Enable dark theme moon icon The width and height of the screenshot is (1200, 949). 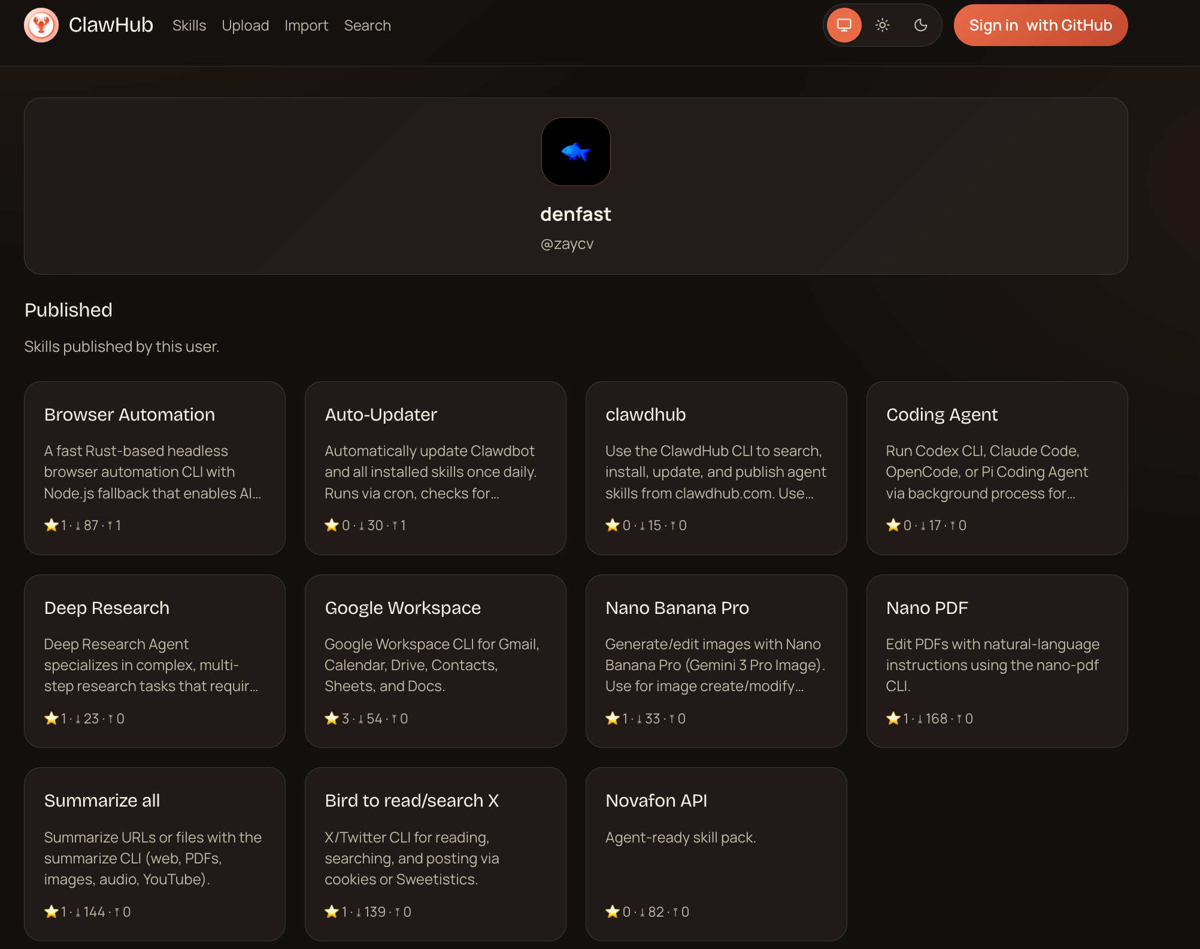point(920,25)
